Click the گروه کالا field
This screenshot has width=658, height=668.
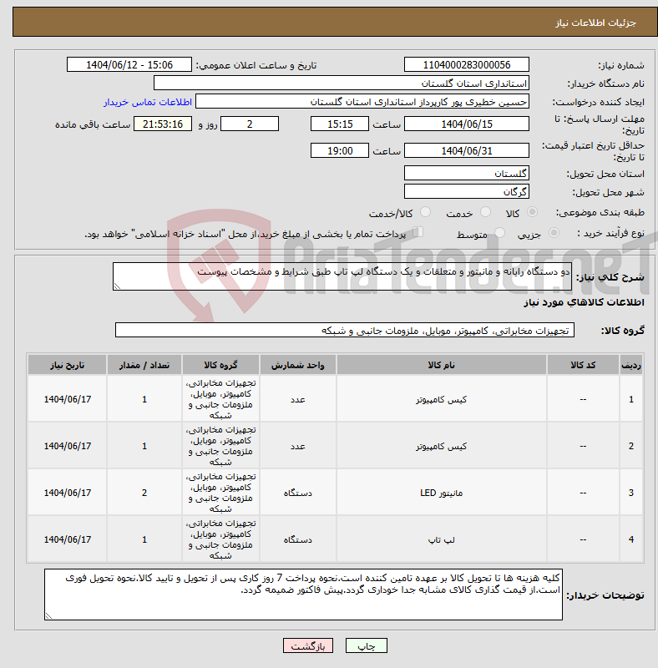pos(344,330)
